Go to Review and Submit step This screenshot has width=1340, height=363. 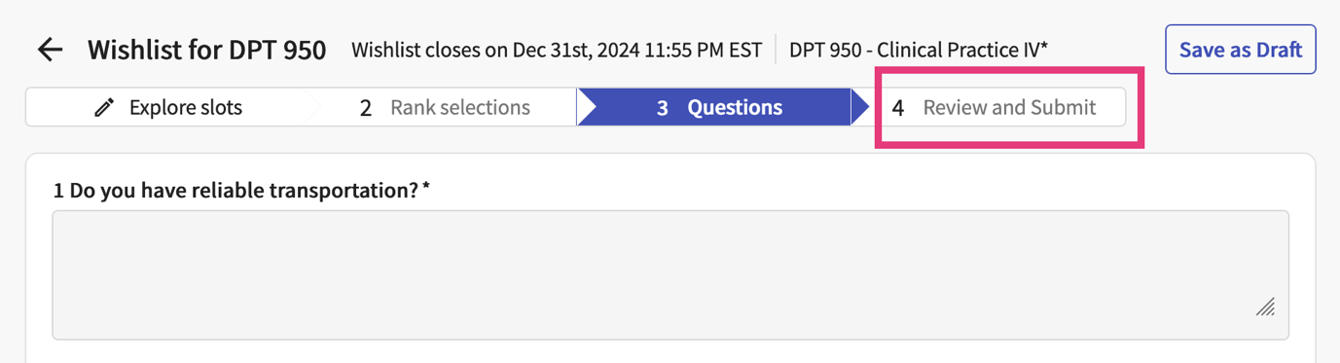coord(998,107)
